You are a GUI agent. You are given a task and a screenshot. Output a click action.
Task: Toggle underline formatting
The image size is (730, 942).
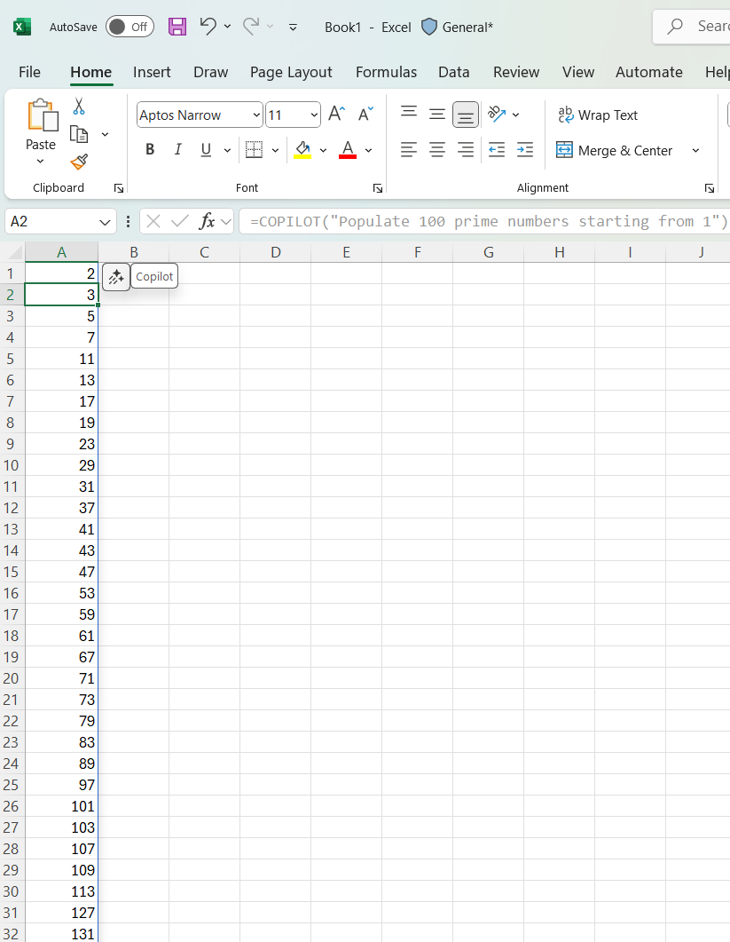(204, 149)
